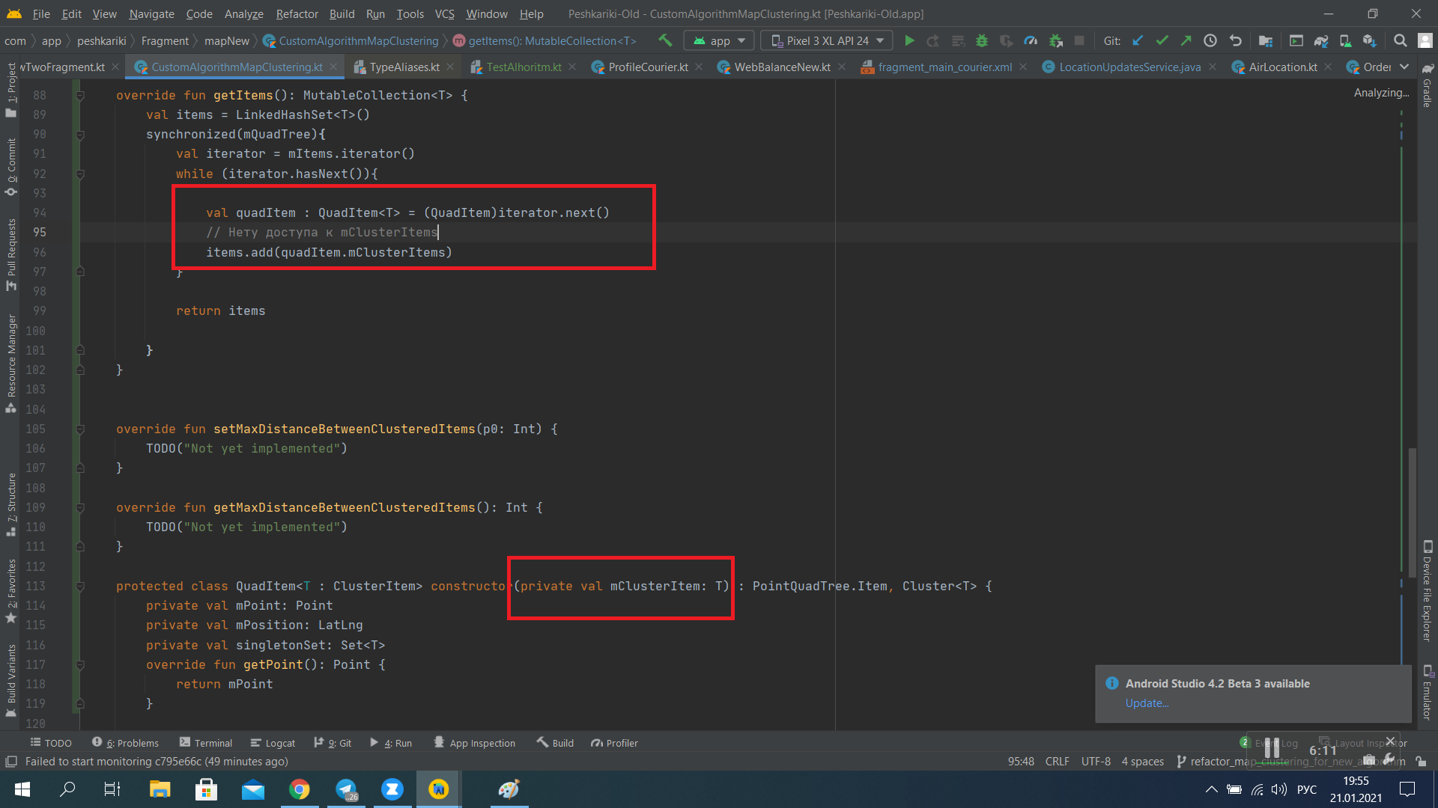
Task: Collapse while loop fold marker at line 92
Action: coord(80,174)
